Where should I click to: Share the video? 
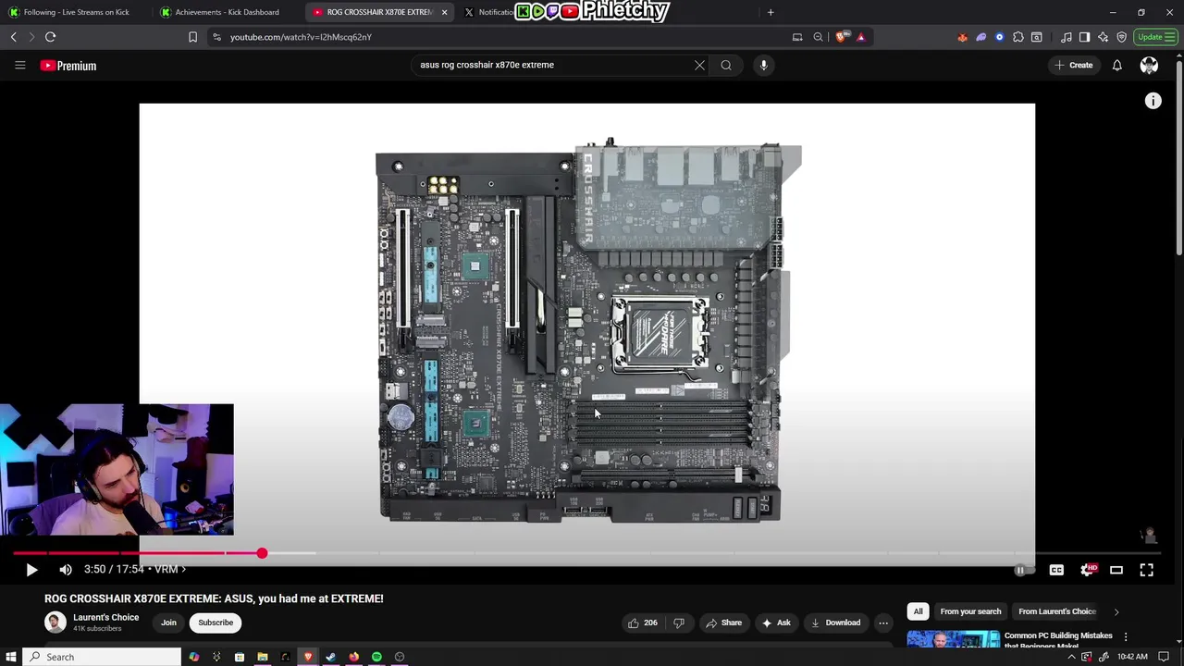point(723,623)
